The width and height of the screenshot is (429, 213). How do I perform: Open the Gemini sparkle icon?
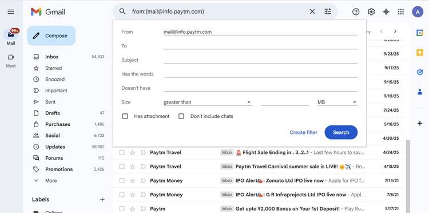tap(386, 11)
